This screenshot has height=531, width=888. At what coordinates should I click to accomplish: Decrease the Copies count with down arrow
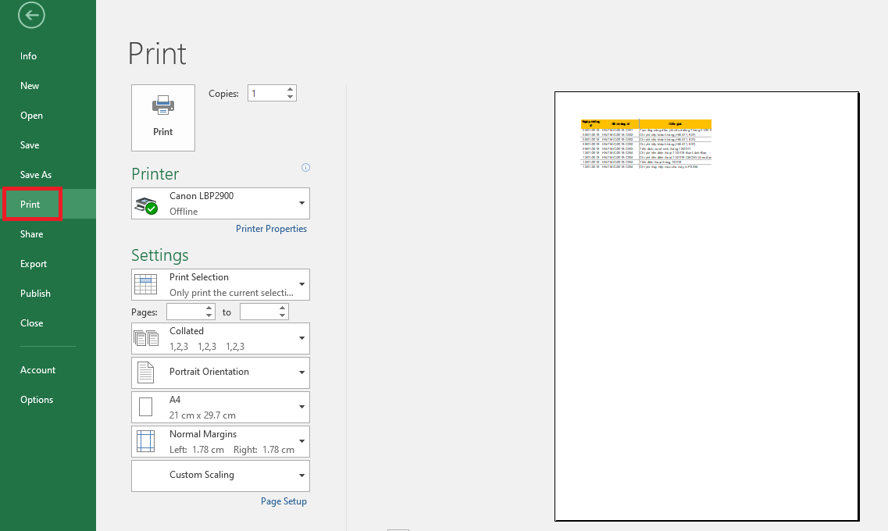[x=291, y=98]
